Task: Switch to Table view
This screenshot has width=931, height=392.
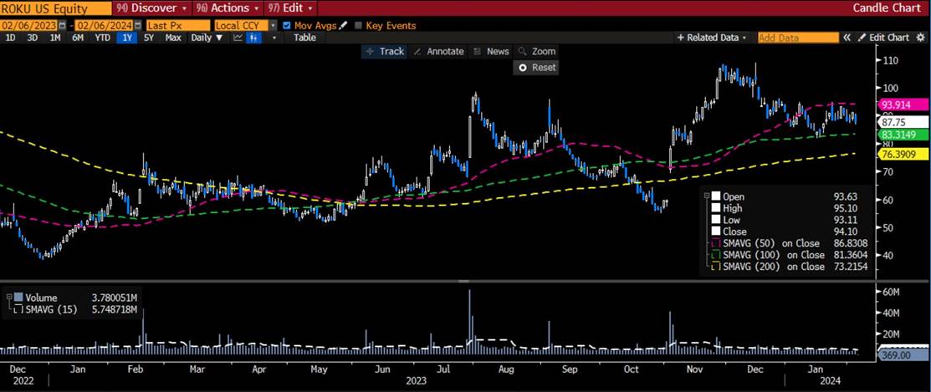Action: pos(304,38)
